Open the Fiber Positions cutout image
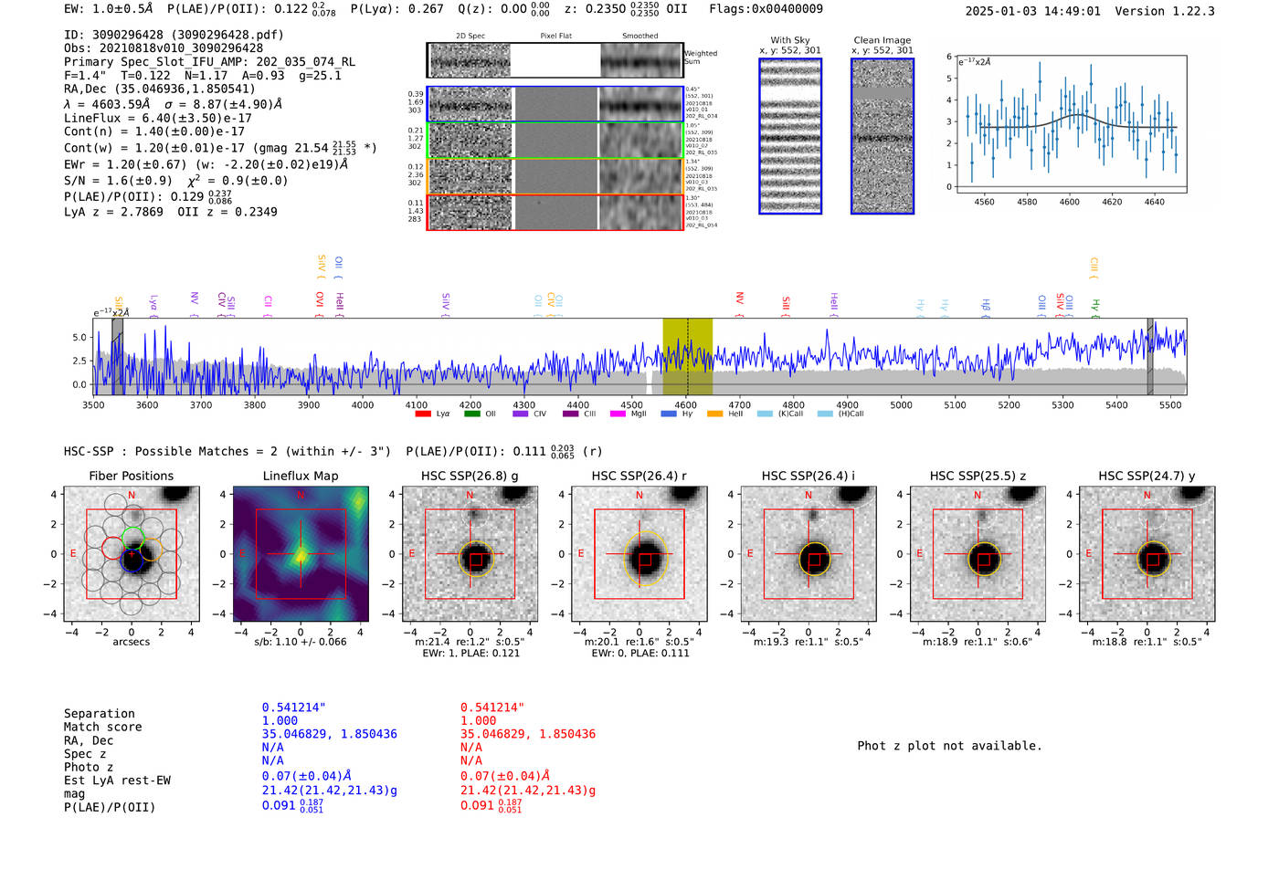The width and height of the screenshot is (1279, 870). tap(132, 553)
